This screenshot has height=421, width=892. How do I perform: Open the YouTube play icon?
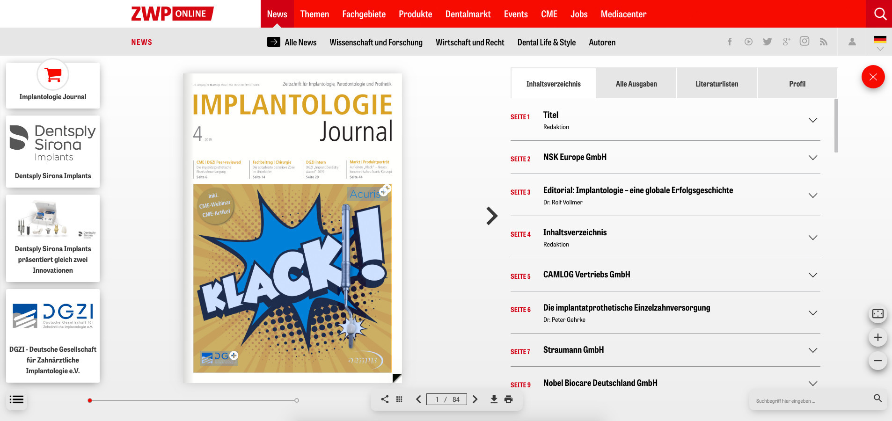click(748, 42)
